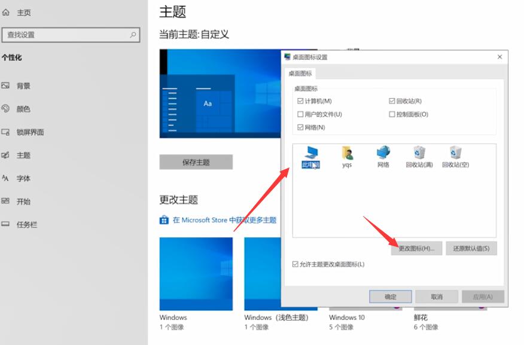The width and height of the screenshot is (524, 345).
Task: Select the Windows (浅色主题) theme thumbnail
Action: pyautogui.click(x=263, y=274)
